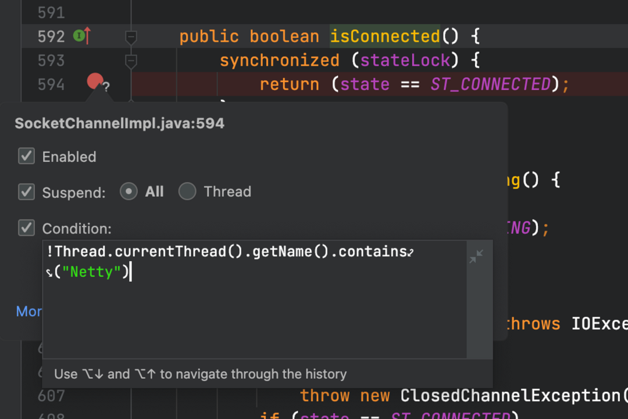Click the state variable on line 594
Image resolution: width=628 pixels, height=419 pixels.
pos(365,84)
